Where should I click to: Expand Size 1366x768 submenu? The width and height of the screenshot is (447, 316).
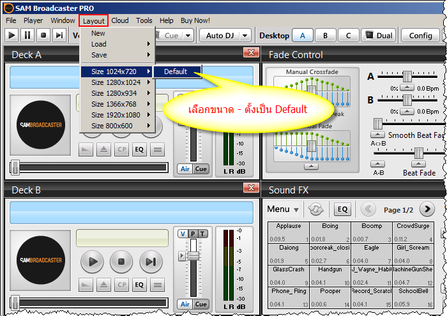coord(117,104)
